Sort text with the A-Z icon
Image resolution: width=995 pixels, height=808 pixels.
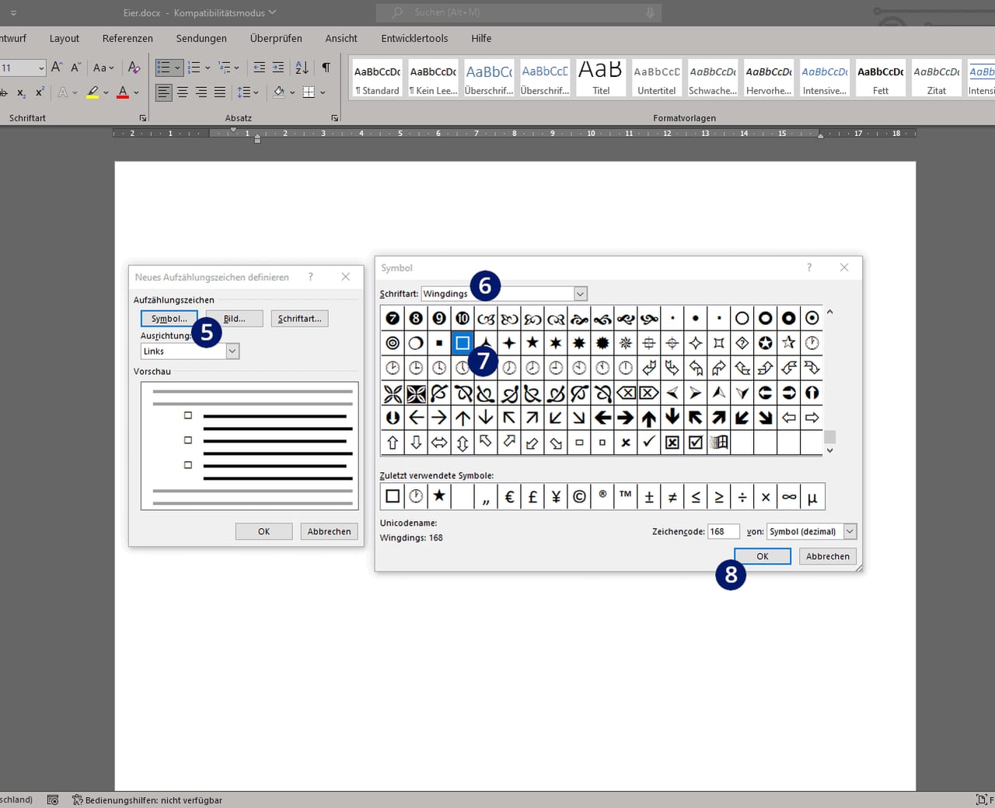302,68
